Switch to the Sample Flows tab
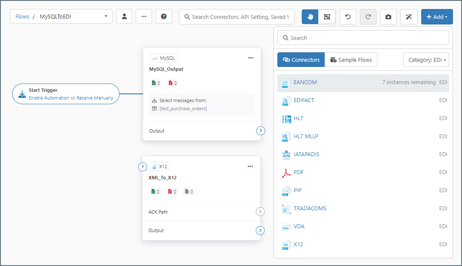This screenshot has height=266, width=462. click(351, 60)
